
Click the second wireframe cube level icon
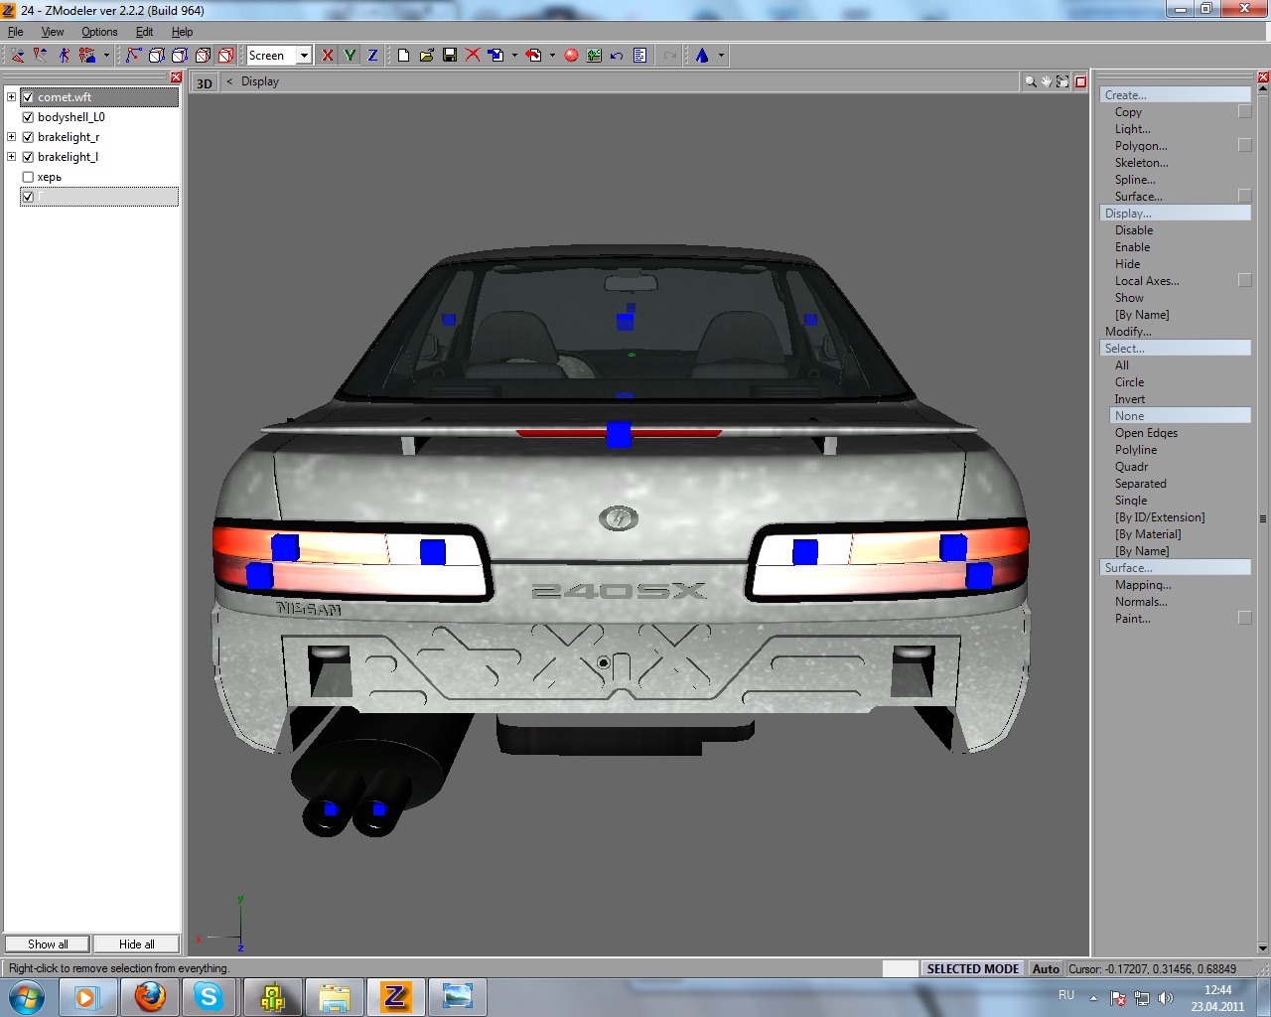(180, 56)
